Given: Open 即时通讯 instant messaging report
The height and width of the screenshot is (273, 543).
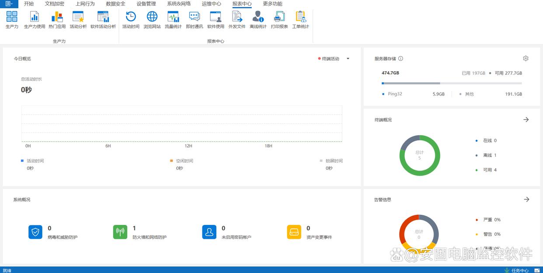Looking at the screenshot, I should [x=194, y=20].
